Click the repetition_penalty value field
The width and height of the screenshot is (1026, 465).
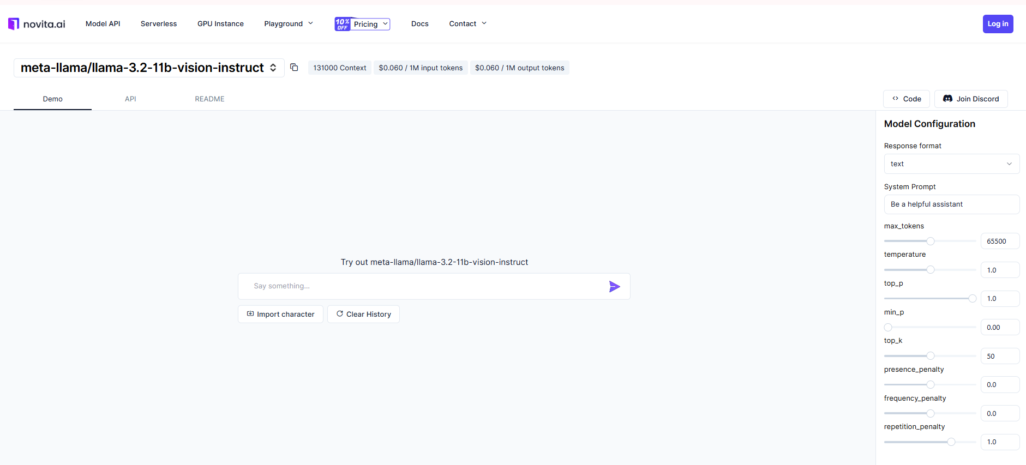[x=1000, y=442]
